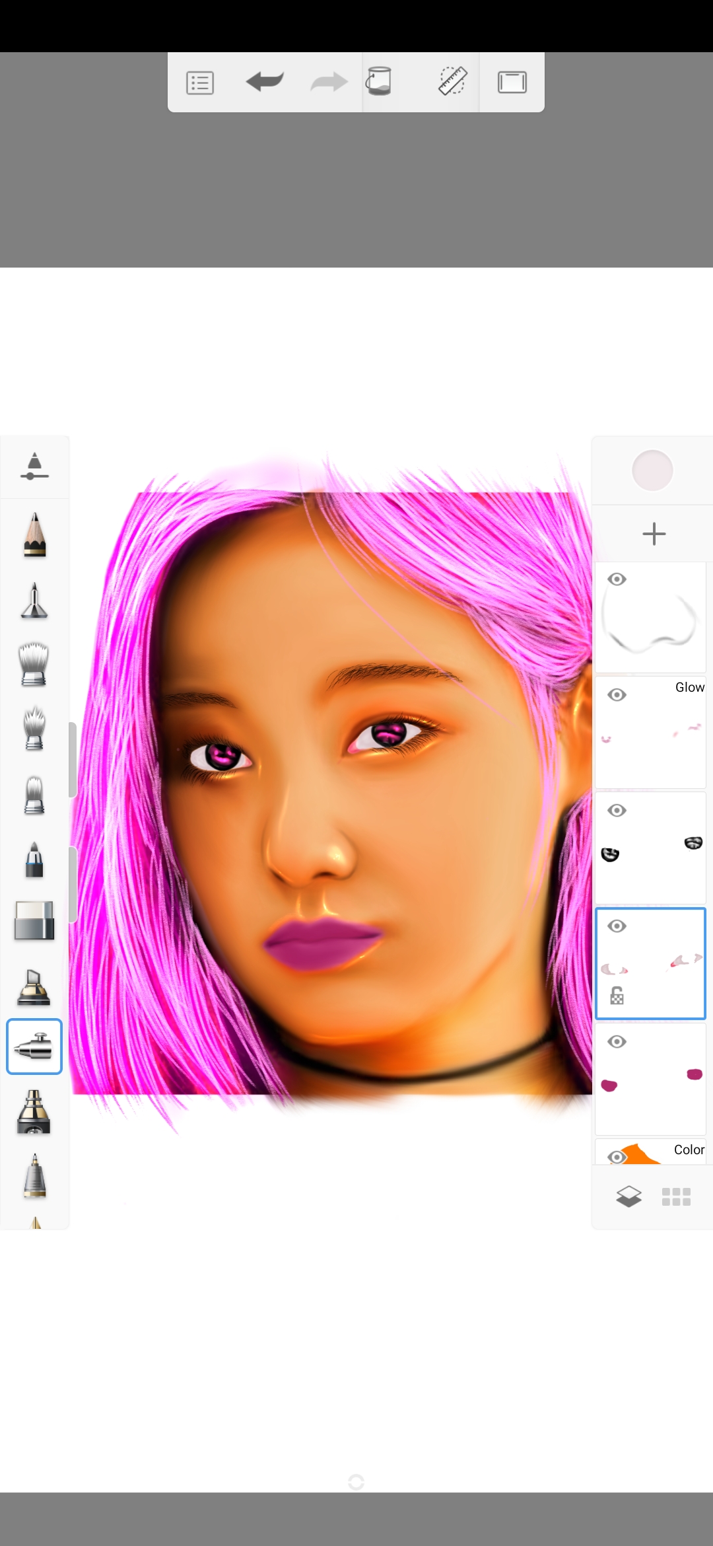The image size is (713, 1546).
Task: Open the main menu list icon
Action: tap(200, 83)
